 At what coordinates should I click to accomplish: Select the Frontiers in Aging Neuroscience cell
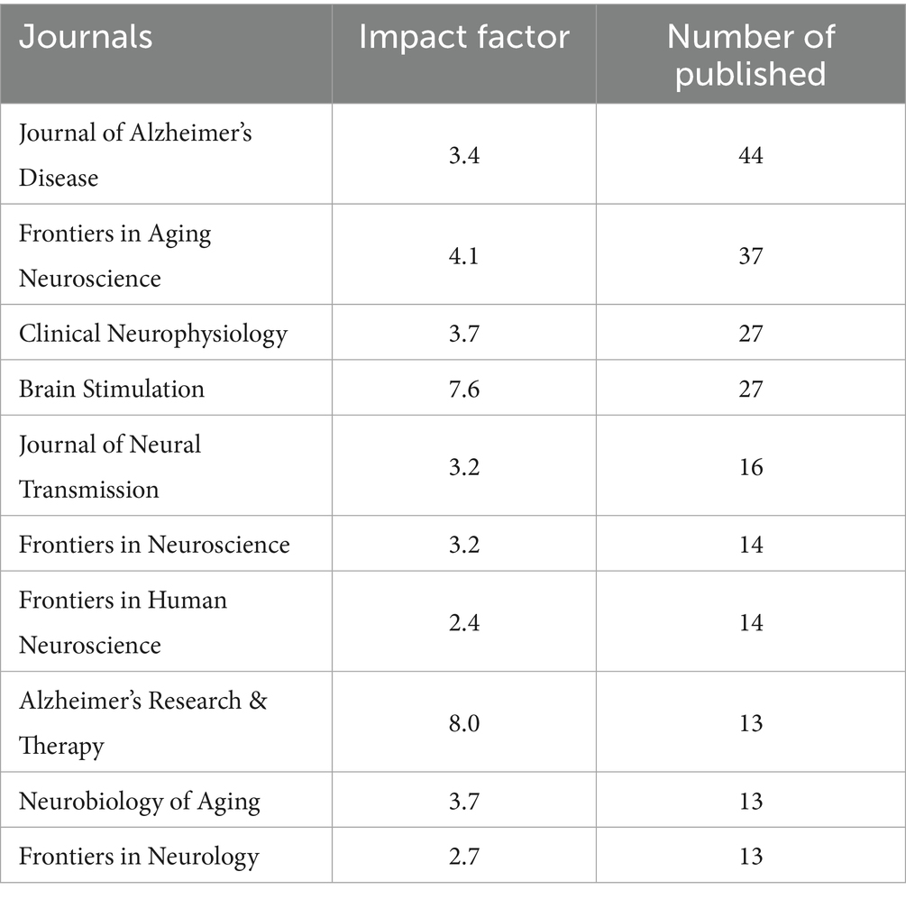click(x=115, y=256)
